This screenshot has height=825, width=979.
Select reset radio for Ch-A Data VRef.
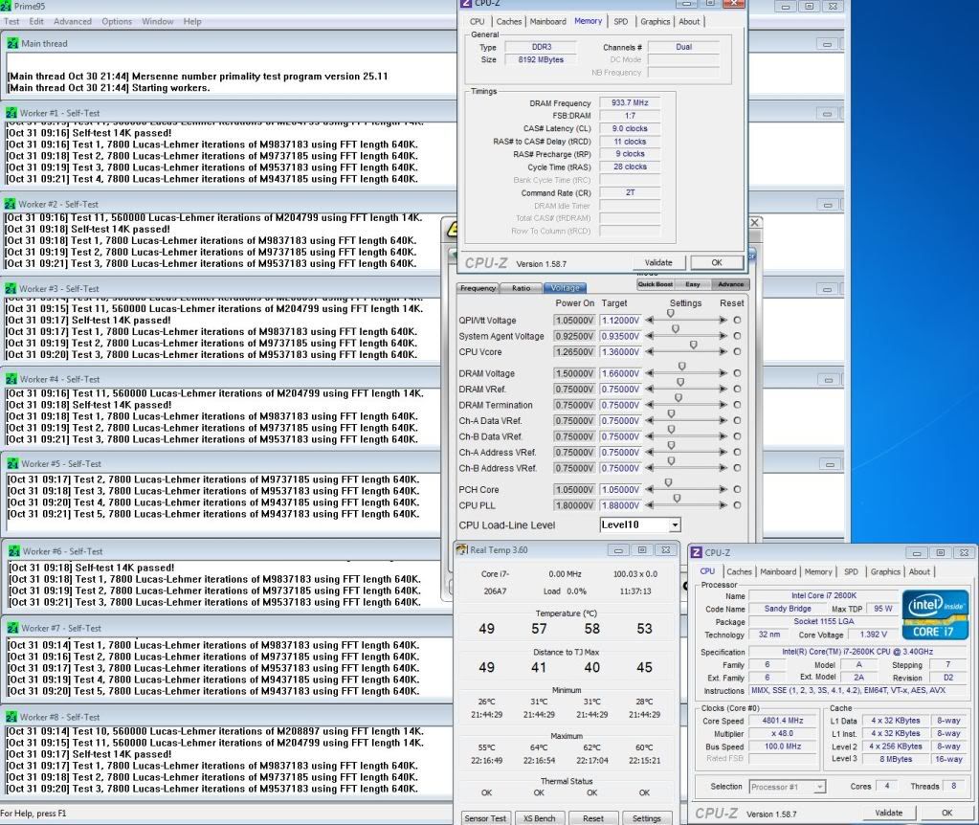tap(738, 420)
